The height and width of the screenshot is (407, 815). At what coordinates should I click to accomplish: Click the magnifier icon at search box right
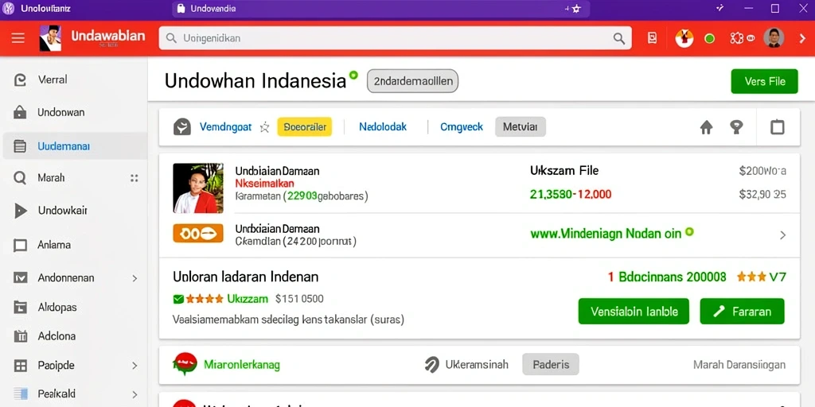[619, 38]
